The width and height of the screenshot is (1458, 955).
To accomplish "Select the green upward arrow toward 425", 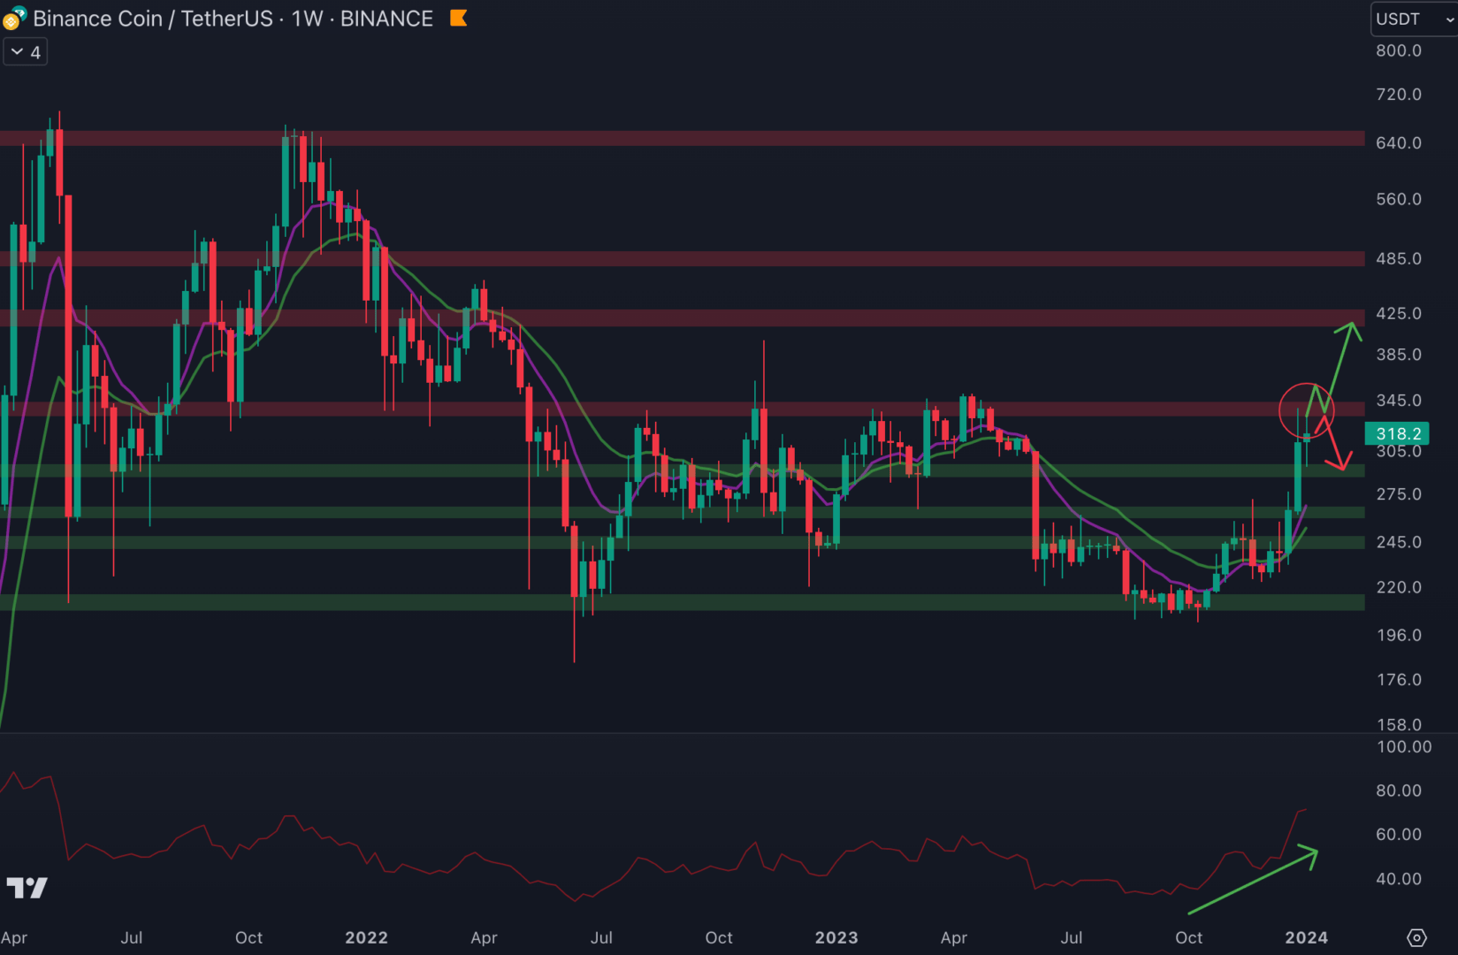I will (1340, 363).
